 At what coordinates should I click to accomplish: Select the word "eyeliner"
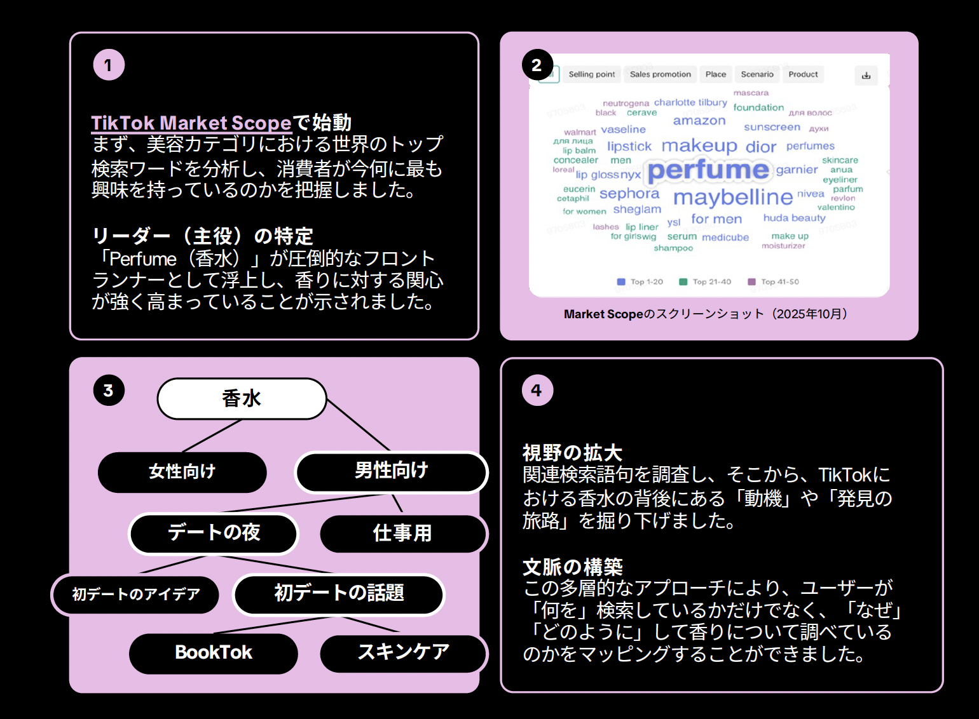pyautogui.click(x=840, y=180)
